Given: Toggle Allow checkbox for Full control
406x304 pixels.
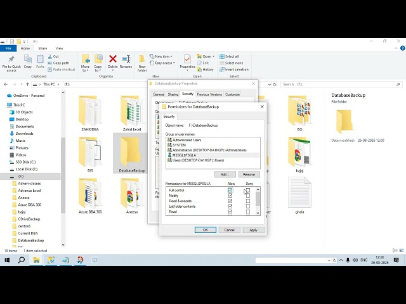Looking at the screenshot, I should click(230, 190).
